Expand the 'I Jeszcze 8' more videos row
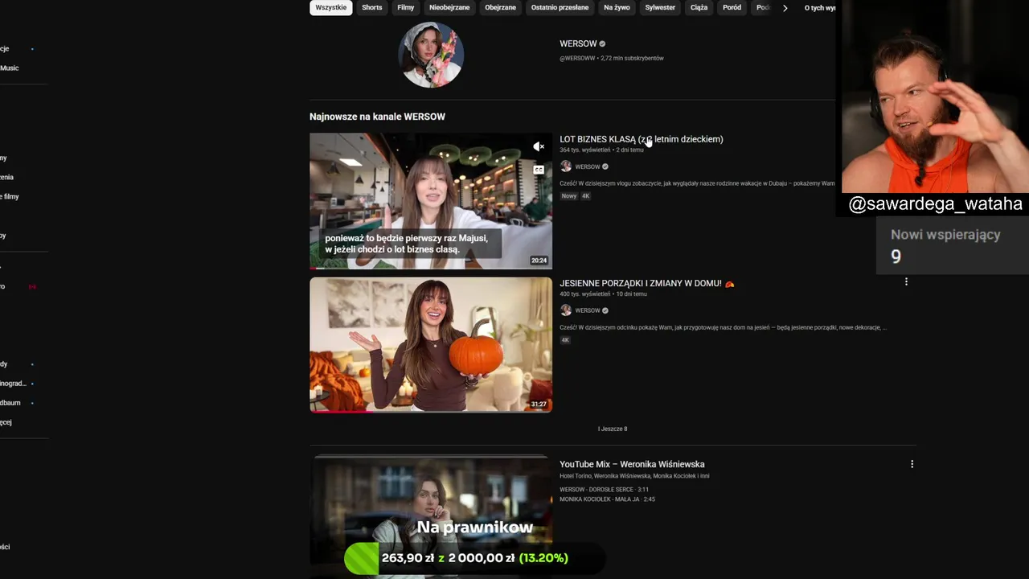 613,429
